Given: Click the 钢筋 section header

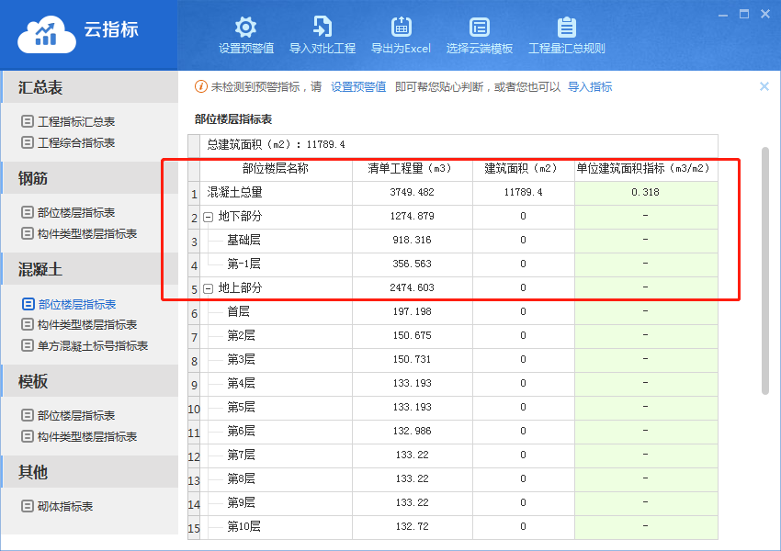Looking at the screenshot, I should pos(90,177).
